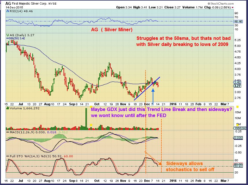The image size is (248, 185).
Task: Click the MA(50) 3.42 legend line
Action: pos(16,38)
